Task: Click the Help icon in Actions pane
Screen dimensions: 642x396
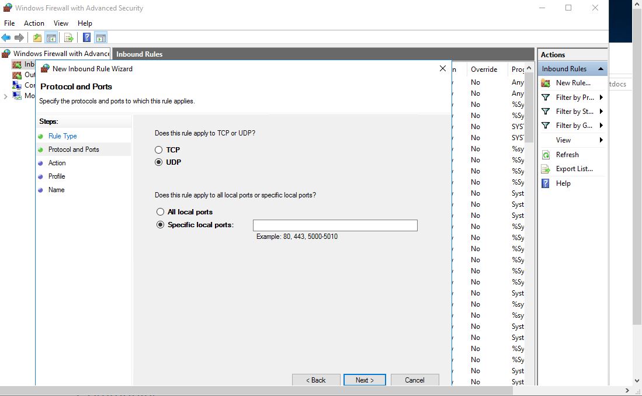Action: tap(546, 183)
